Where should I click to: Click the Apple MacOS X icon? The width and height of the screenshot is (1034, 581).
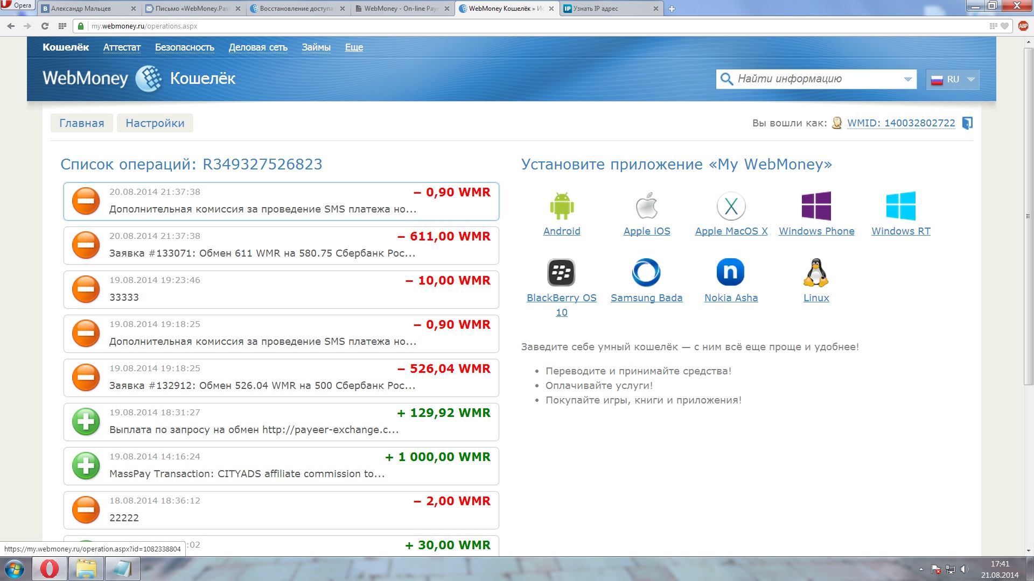tap(731, 206)
